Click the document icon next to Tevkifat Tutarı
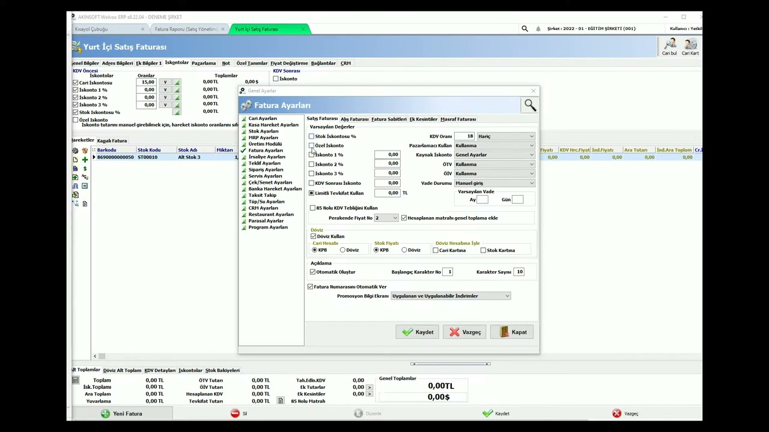 coord(280,401)
